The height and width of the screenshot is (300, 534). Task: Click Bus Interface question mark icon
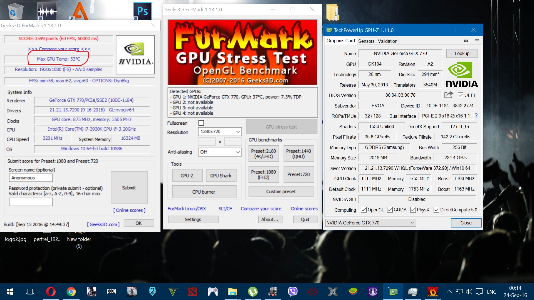tap(476, 116)
